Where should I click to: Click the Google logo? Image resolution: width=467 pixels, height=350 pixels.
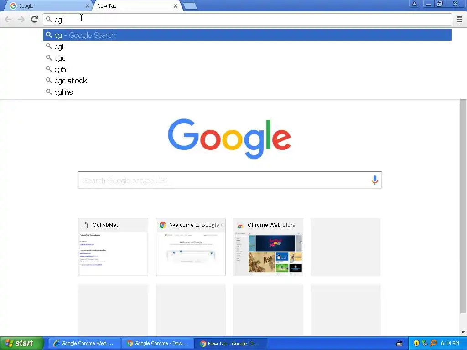click(x=229, y=139)
